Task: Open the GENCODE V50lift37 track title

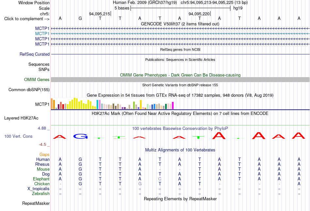Action: (180, 24)
